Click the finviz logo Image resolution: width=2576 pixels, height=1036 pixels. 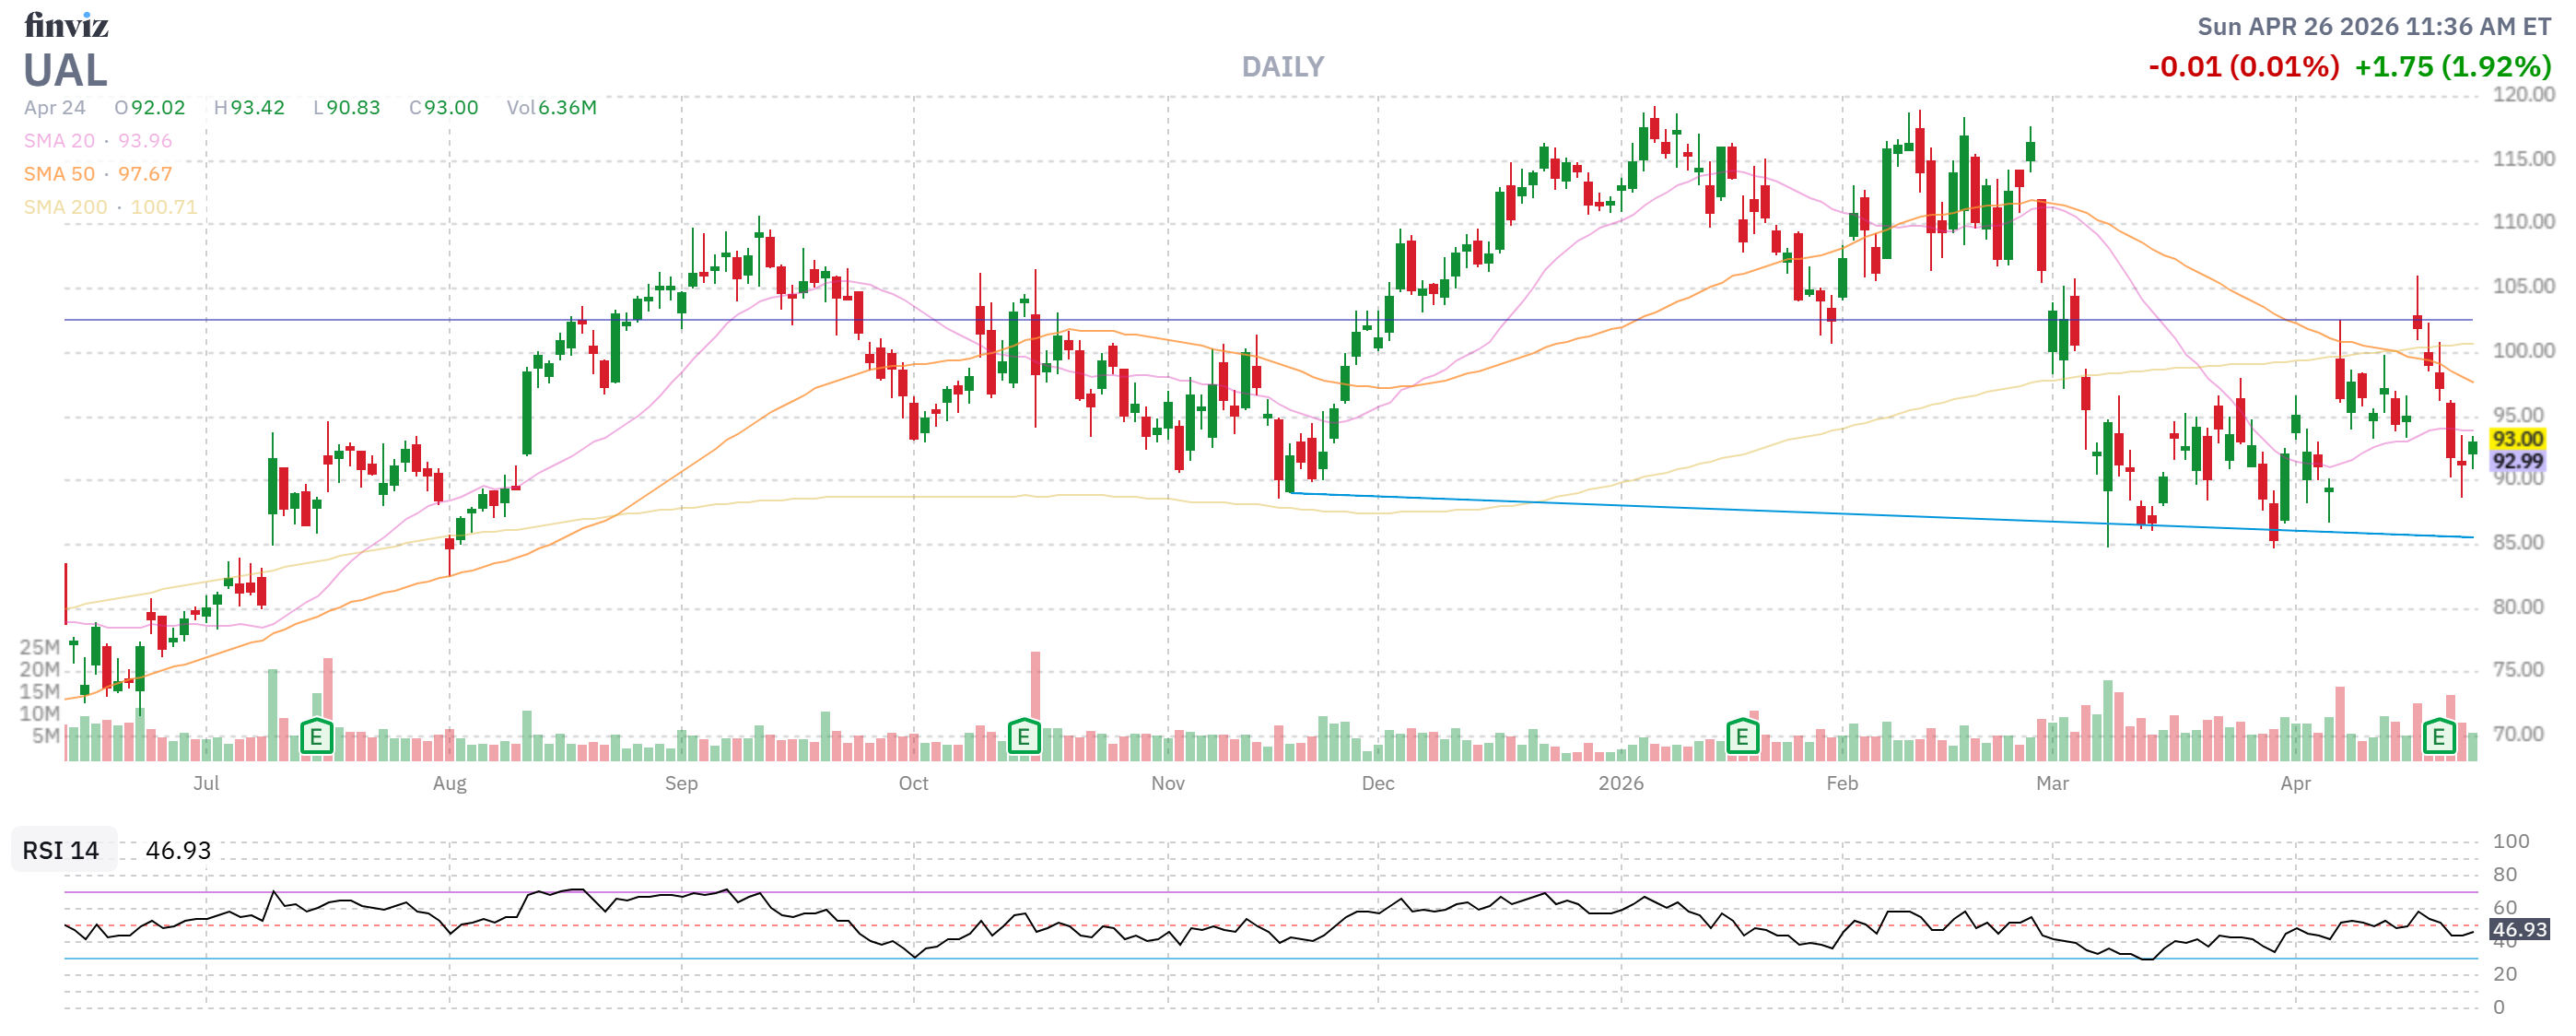pyautogui.click(x=66, y=24)
